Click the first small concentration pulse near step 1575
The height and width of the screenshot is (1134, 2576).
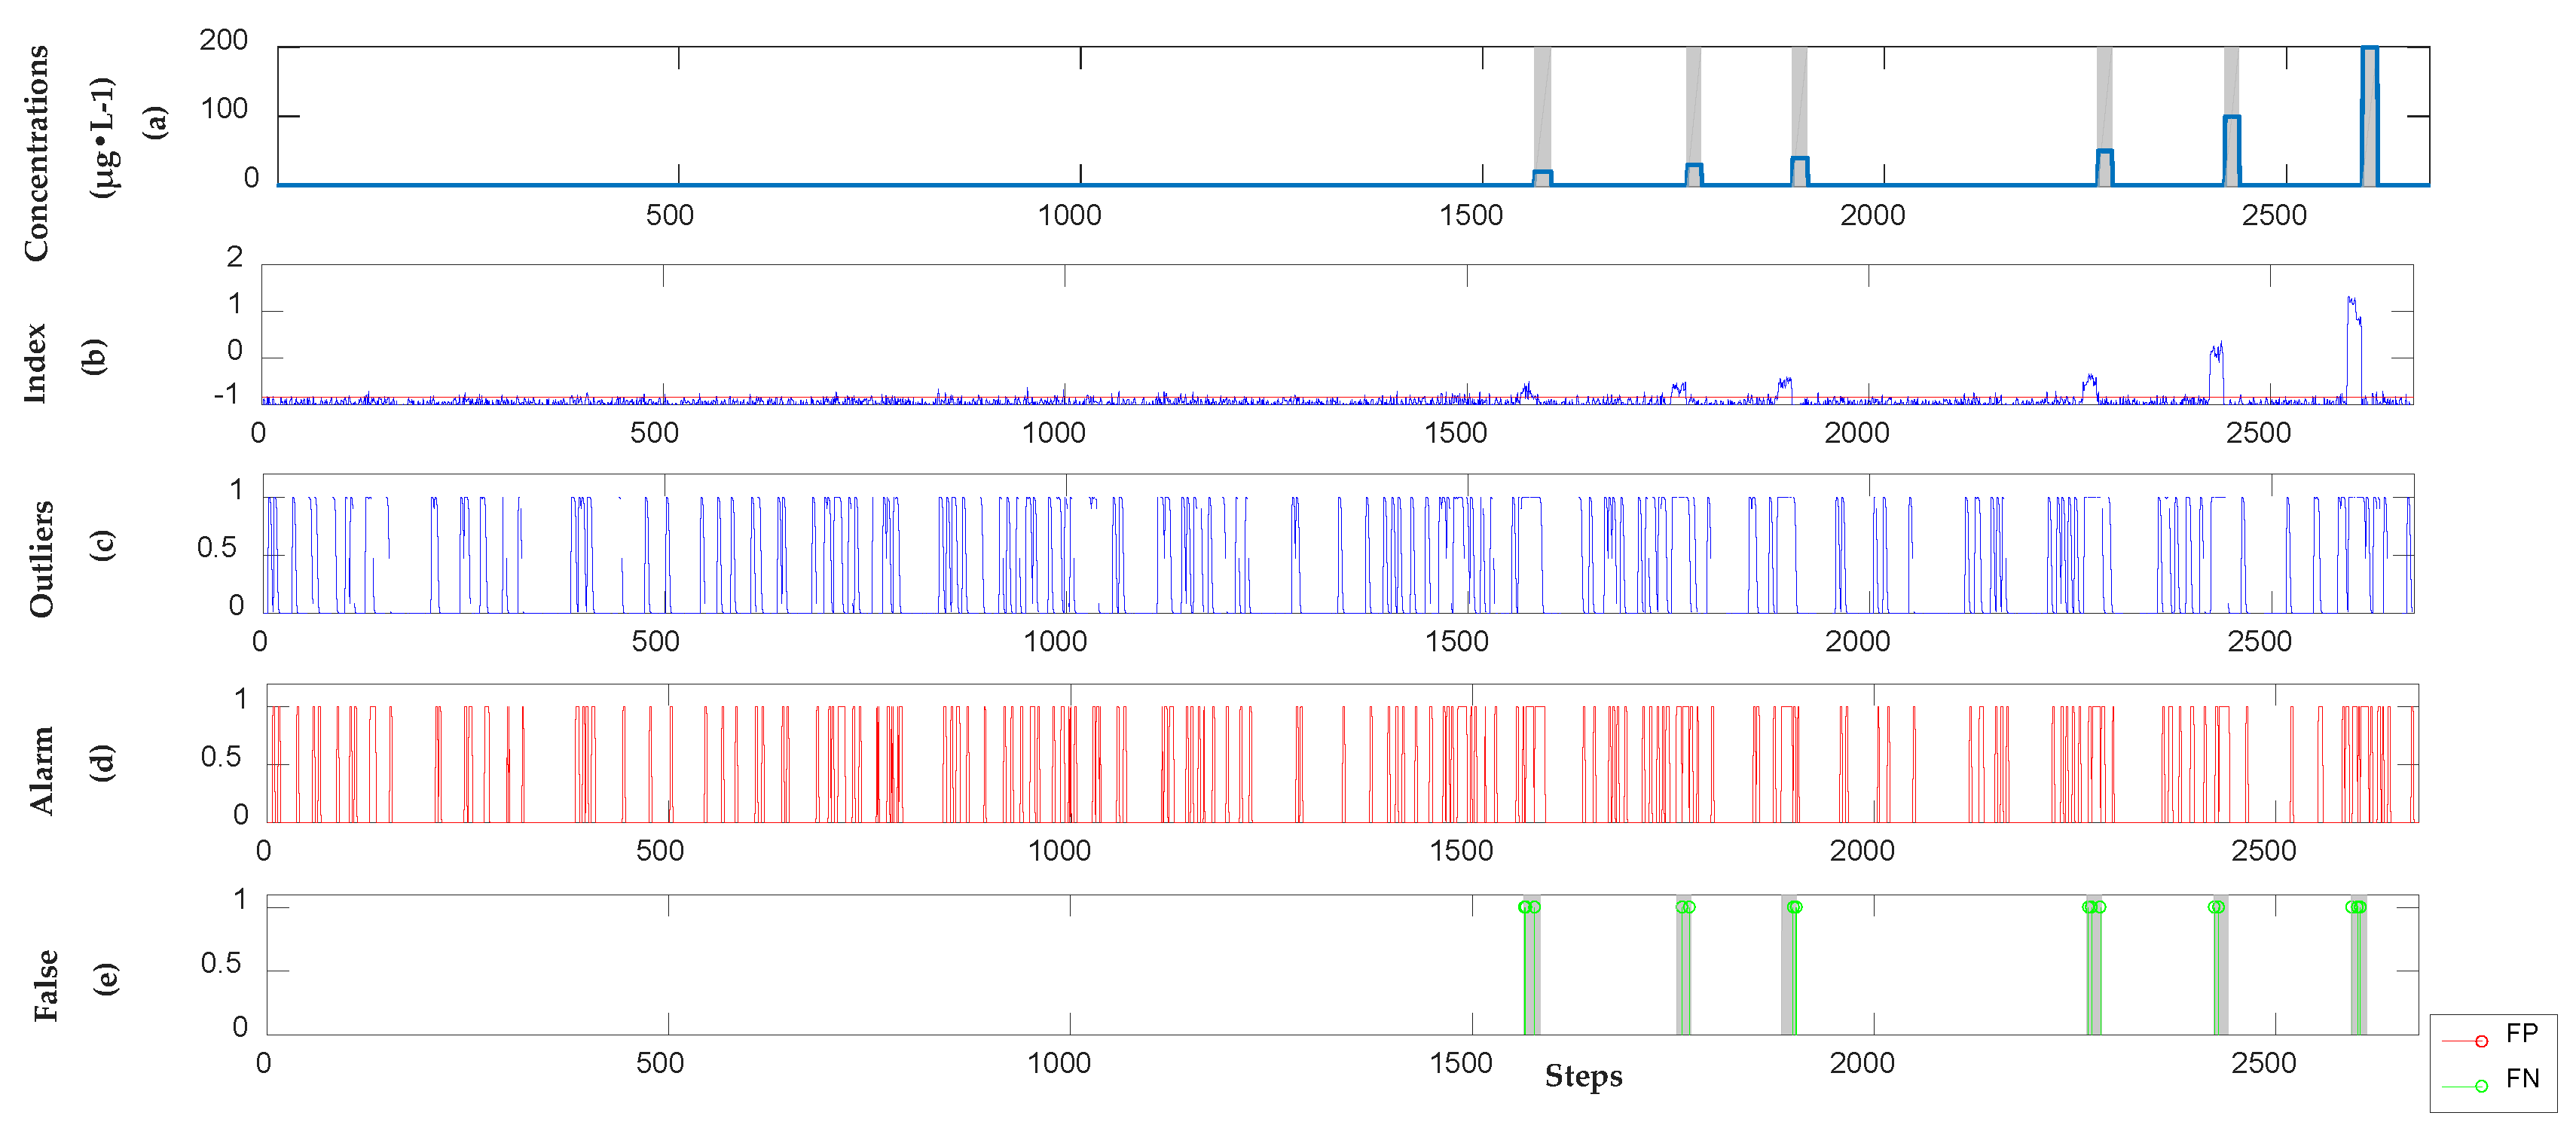pyautogui.click(x=1542, y=177)
